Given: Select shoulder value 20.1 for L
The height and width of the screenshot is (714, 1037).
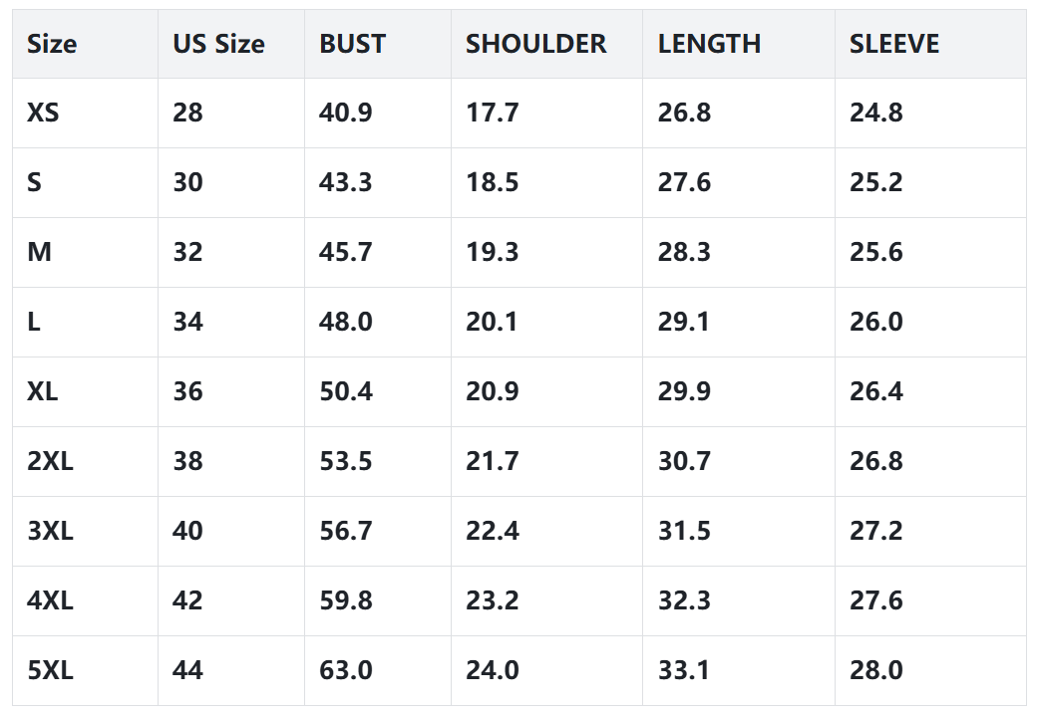Looking at the screenshot, I should click(x=492, y=322).
